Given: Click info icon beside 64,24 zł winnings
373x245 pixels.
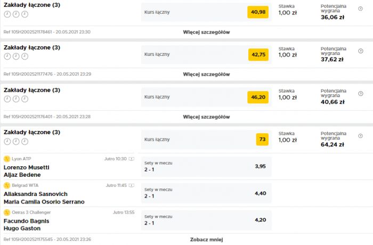Looking at the screenshot, I should coord(360,136).
